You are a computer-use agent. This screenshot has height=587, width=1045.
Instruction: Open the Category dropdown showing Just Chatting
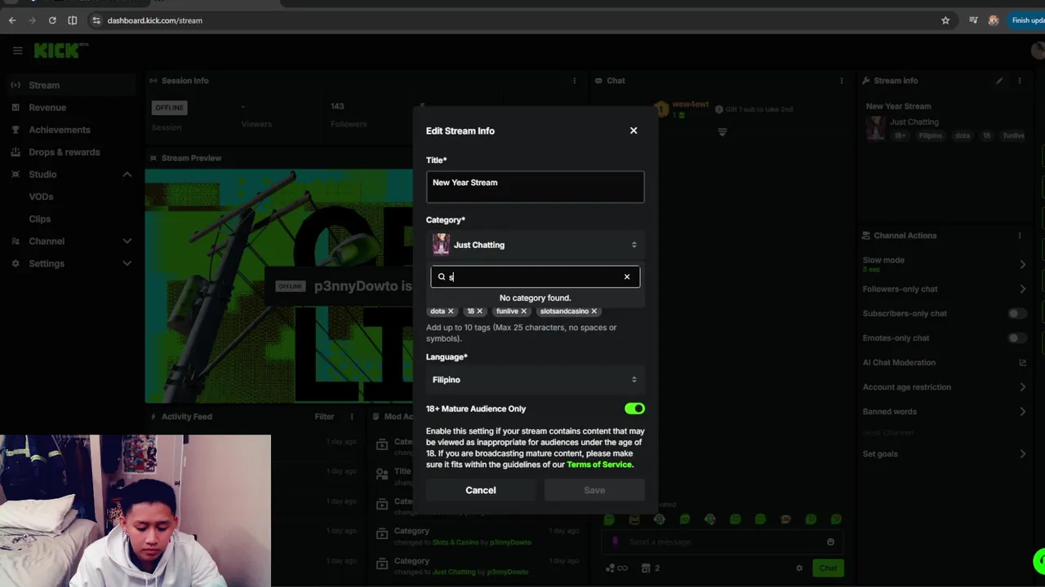[535, 245]
